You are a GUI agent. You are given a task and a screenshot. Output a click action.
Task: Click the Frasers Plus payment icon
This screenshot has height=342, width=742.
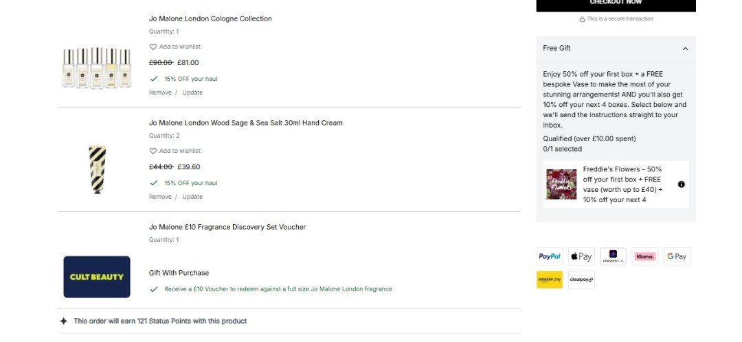613,256
